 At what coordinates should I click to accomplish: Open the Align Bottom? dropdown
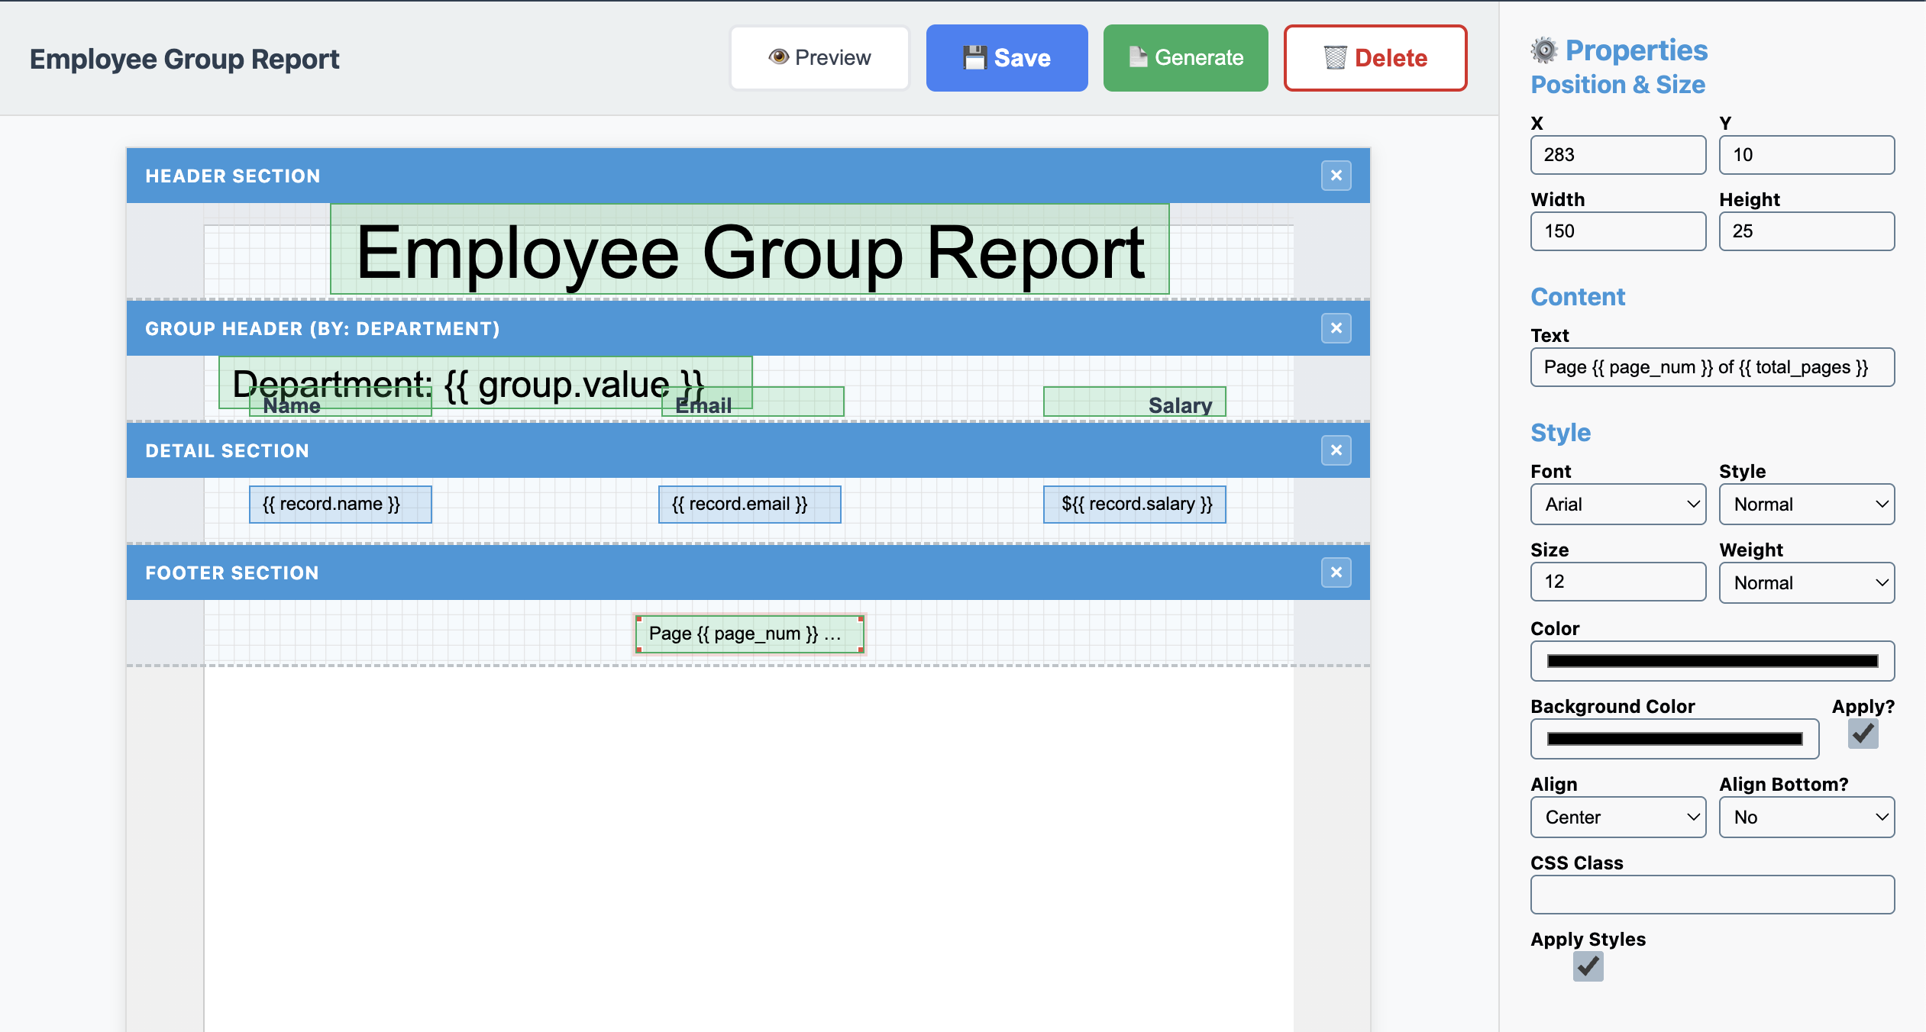(x=1806, y=817)
